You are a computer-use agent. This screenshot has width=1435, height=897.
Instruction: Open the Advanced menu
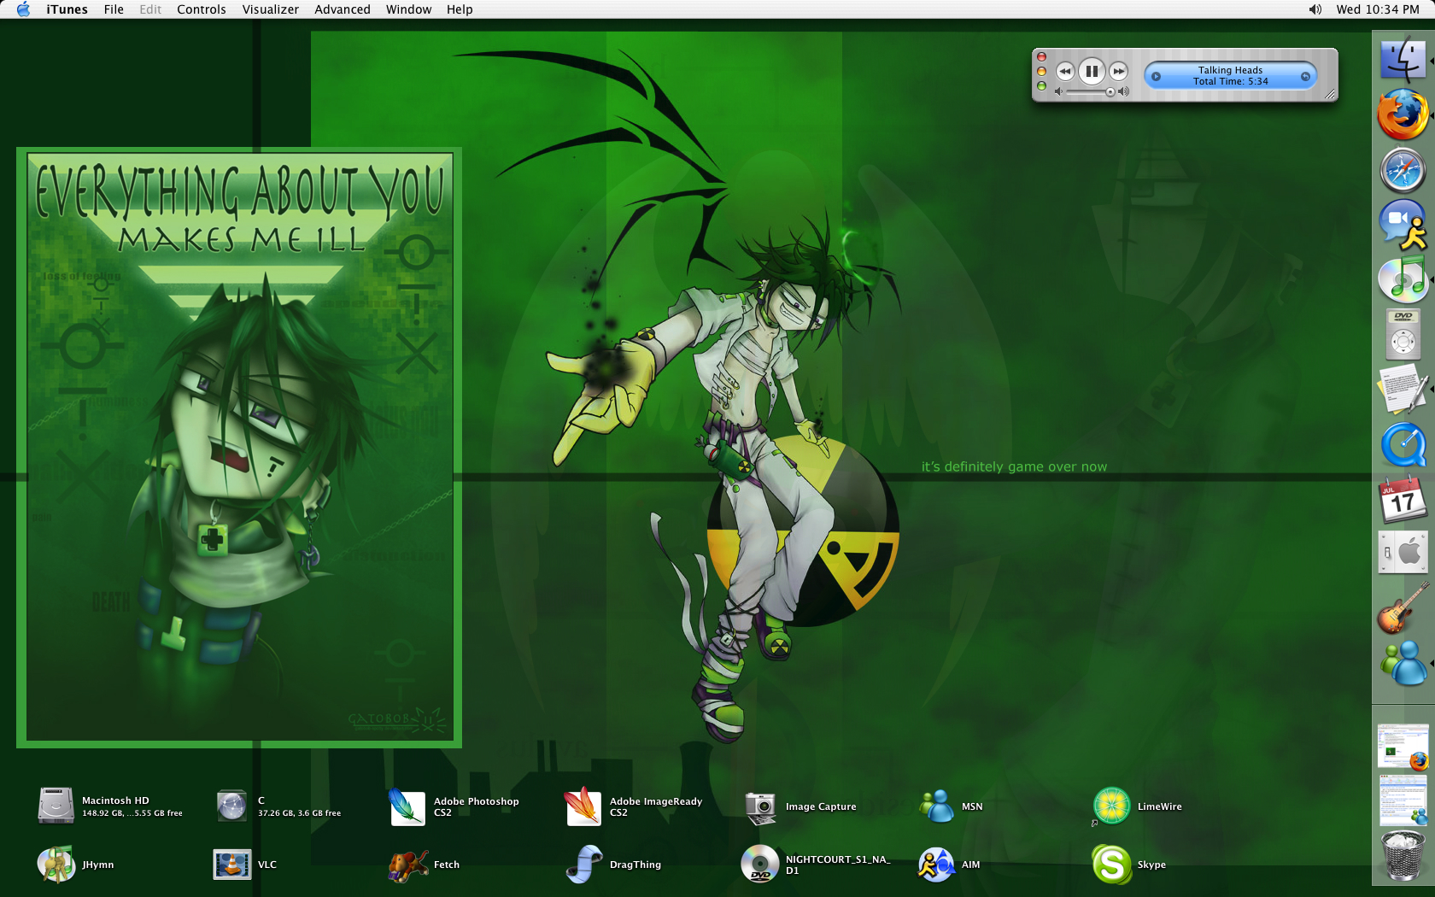click(x=343, y=9)
